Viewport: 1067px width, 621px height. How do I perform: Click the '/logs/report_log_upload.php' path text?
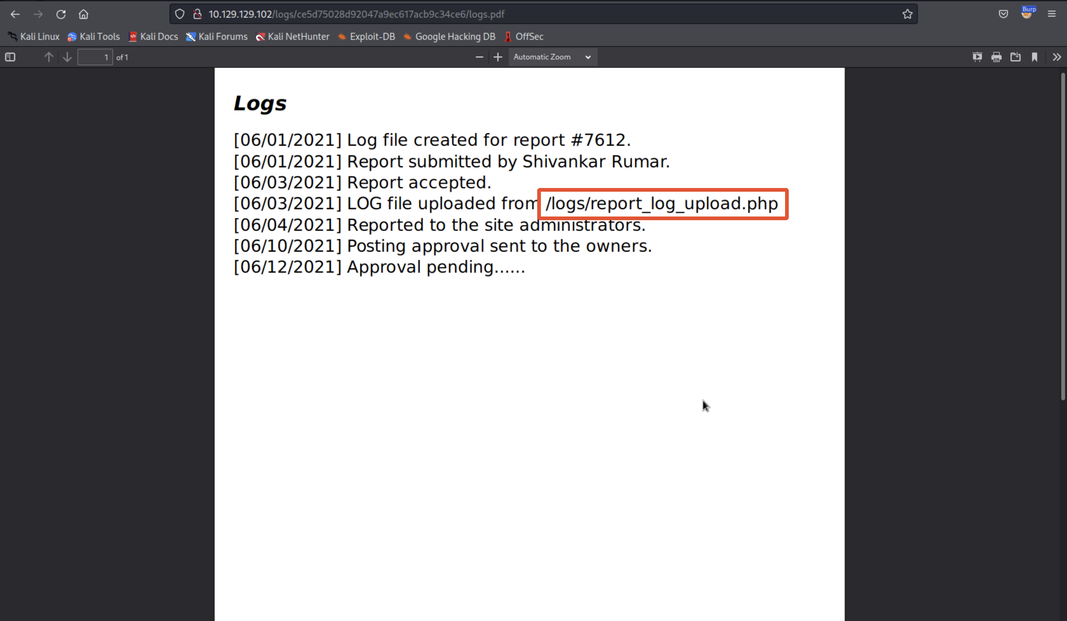click(662, 204)
